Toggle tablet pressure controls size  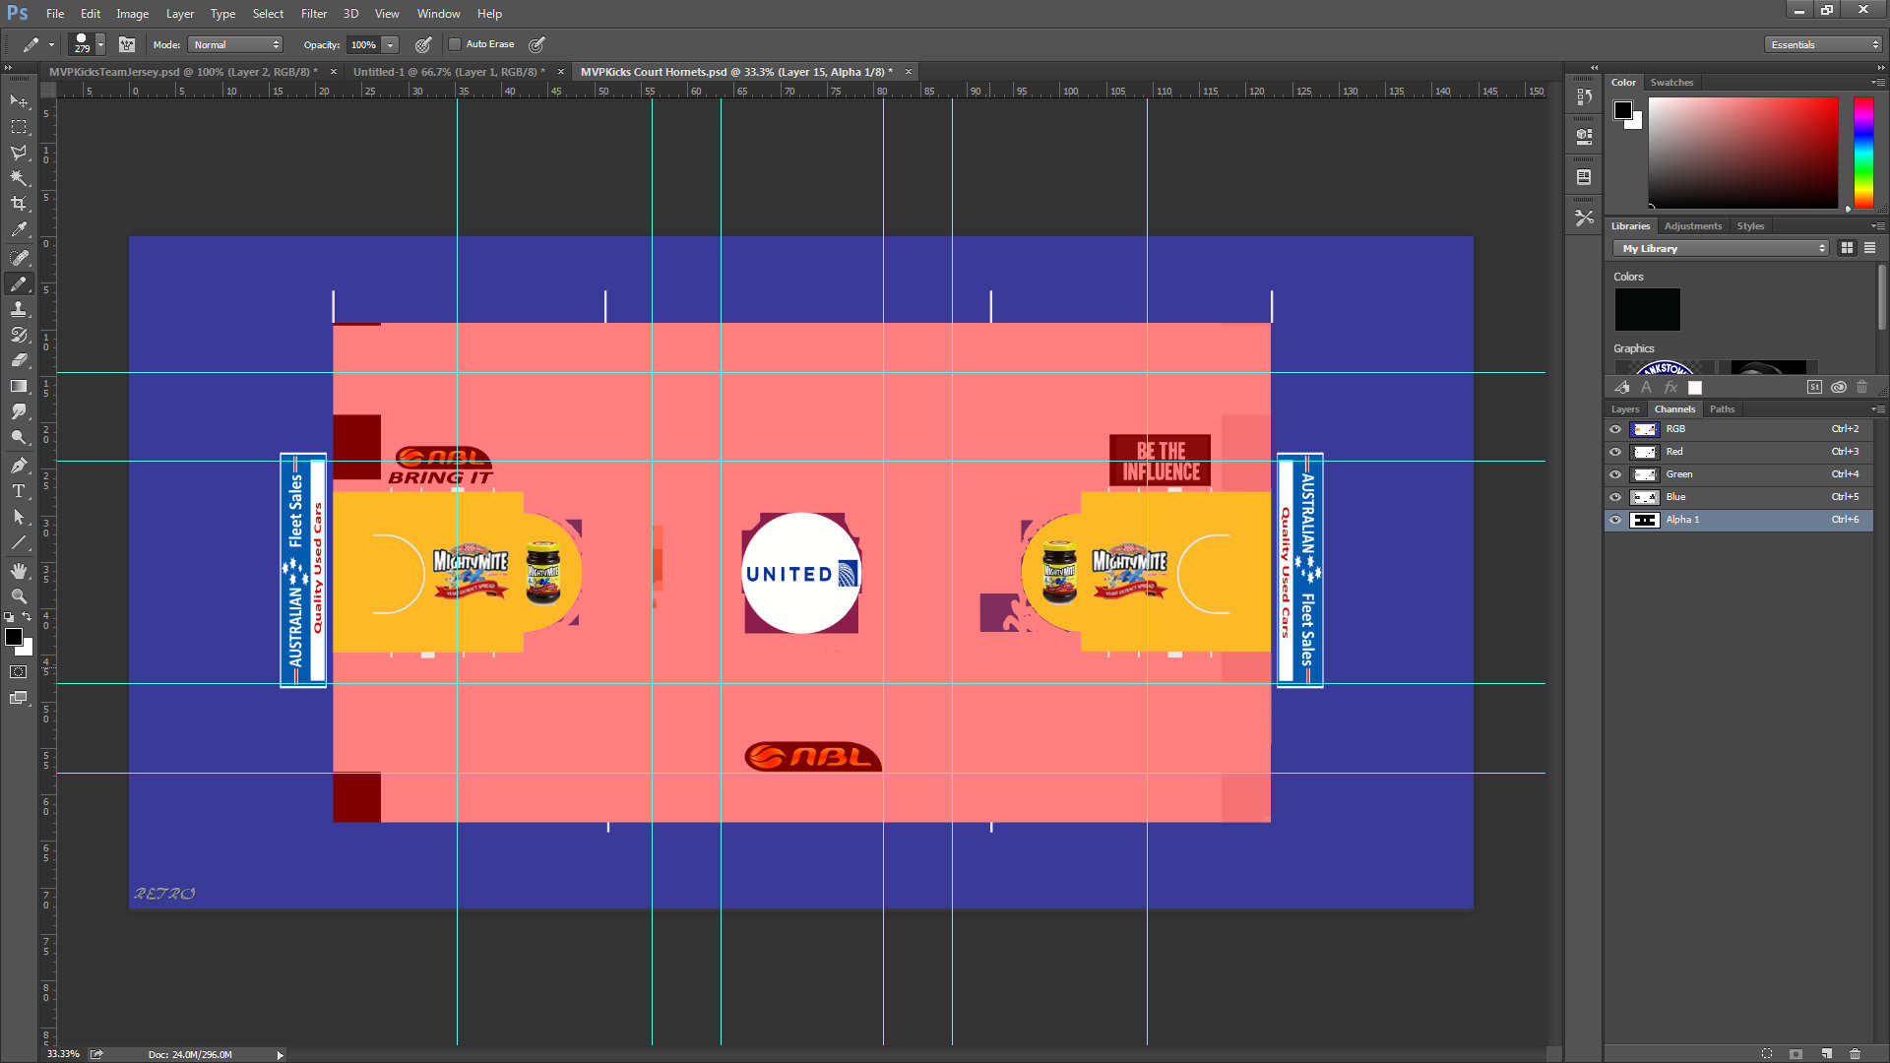(x=536, y=44)
